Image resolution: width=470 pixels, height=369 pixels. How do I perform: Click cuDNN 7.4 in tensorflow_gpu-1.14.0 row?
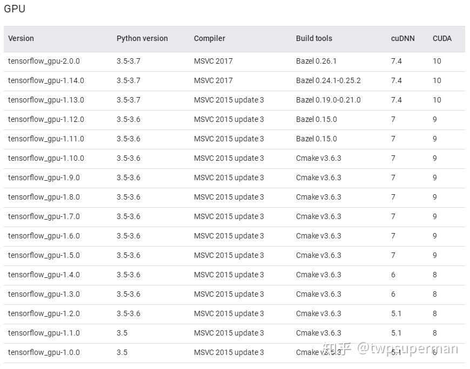tap(397, 80)
